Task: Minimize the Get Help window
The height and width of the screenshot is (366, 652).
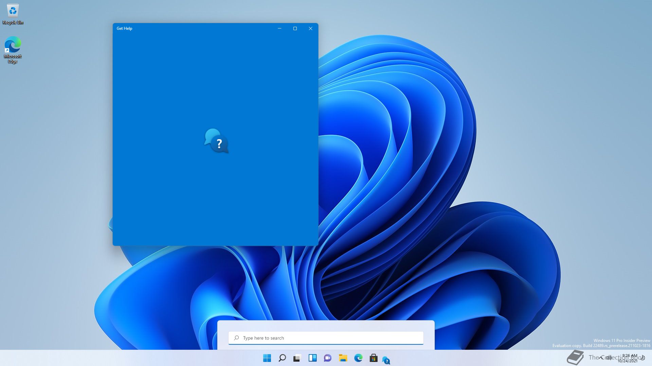Action: click(279, 28)
